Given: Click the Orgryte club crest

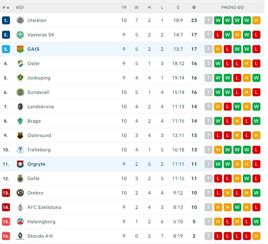Looking at the screenshot, I should 20,164.
